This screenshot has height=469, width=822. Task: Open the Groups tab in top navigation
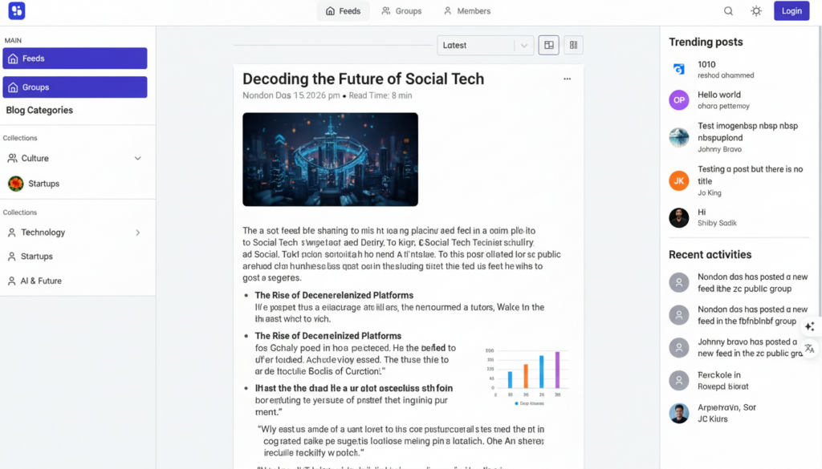(x=401, y=11)
